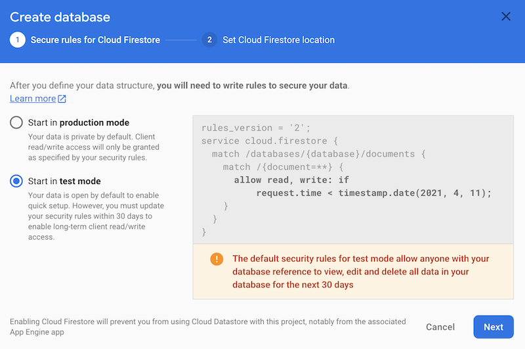Open the Learn more link
Viewport: 525px width, 349px height.
point(33,98)
